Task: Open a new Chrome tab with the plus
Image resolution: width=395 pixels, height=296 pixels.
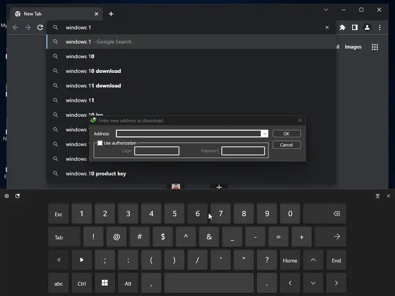Action: coord(111,14)
